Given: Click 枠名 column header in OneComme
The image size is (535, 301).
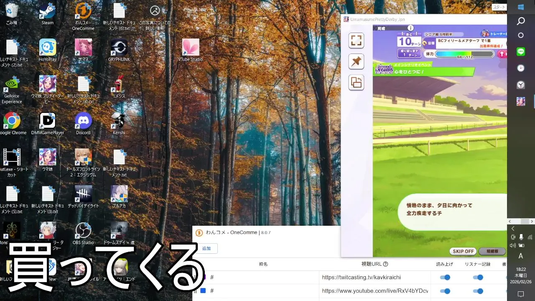Looking at the screenshot, I should point(263,264).
